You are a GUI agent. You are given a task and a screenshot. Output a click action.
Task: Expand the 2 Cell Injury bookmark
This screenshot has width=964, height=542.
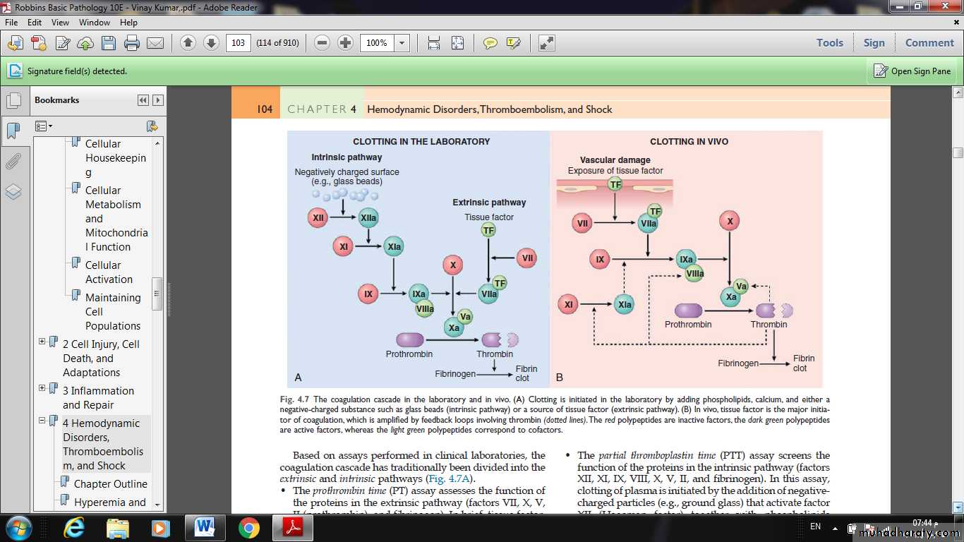(x=42, y=342)
